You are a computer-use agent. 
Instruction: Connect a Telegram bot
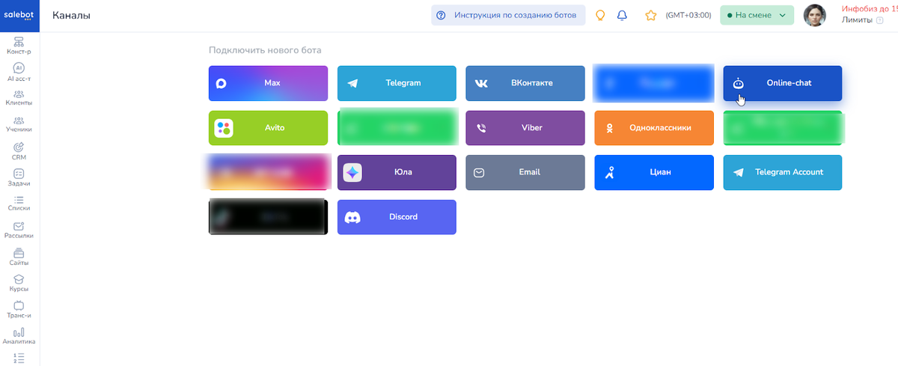click(x=397, y=83)
